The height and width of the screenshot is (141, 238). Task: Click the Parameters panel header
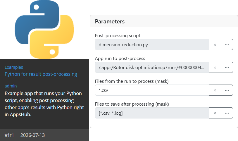[164, 21]
